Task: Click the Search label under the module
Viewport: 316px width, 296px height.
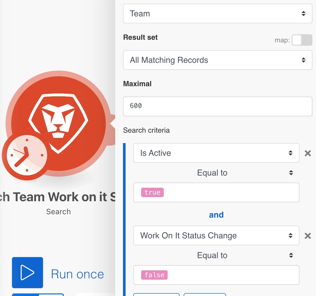Action: point(58,212)
